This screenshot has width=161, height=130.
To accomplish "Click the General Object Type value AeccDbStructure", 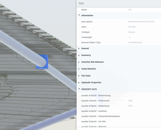I will pyautogui.click(x=135, y=42).
